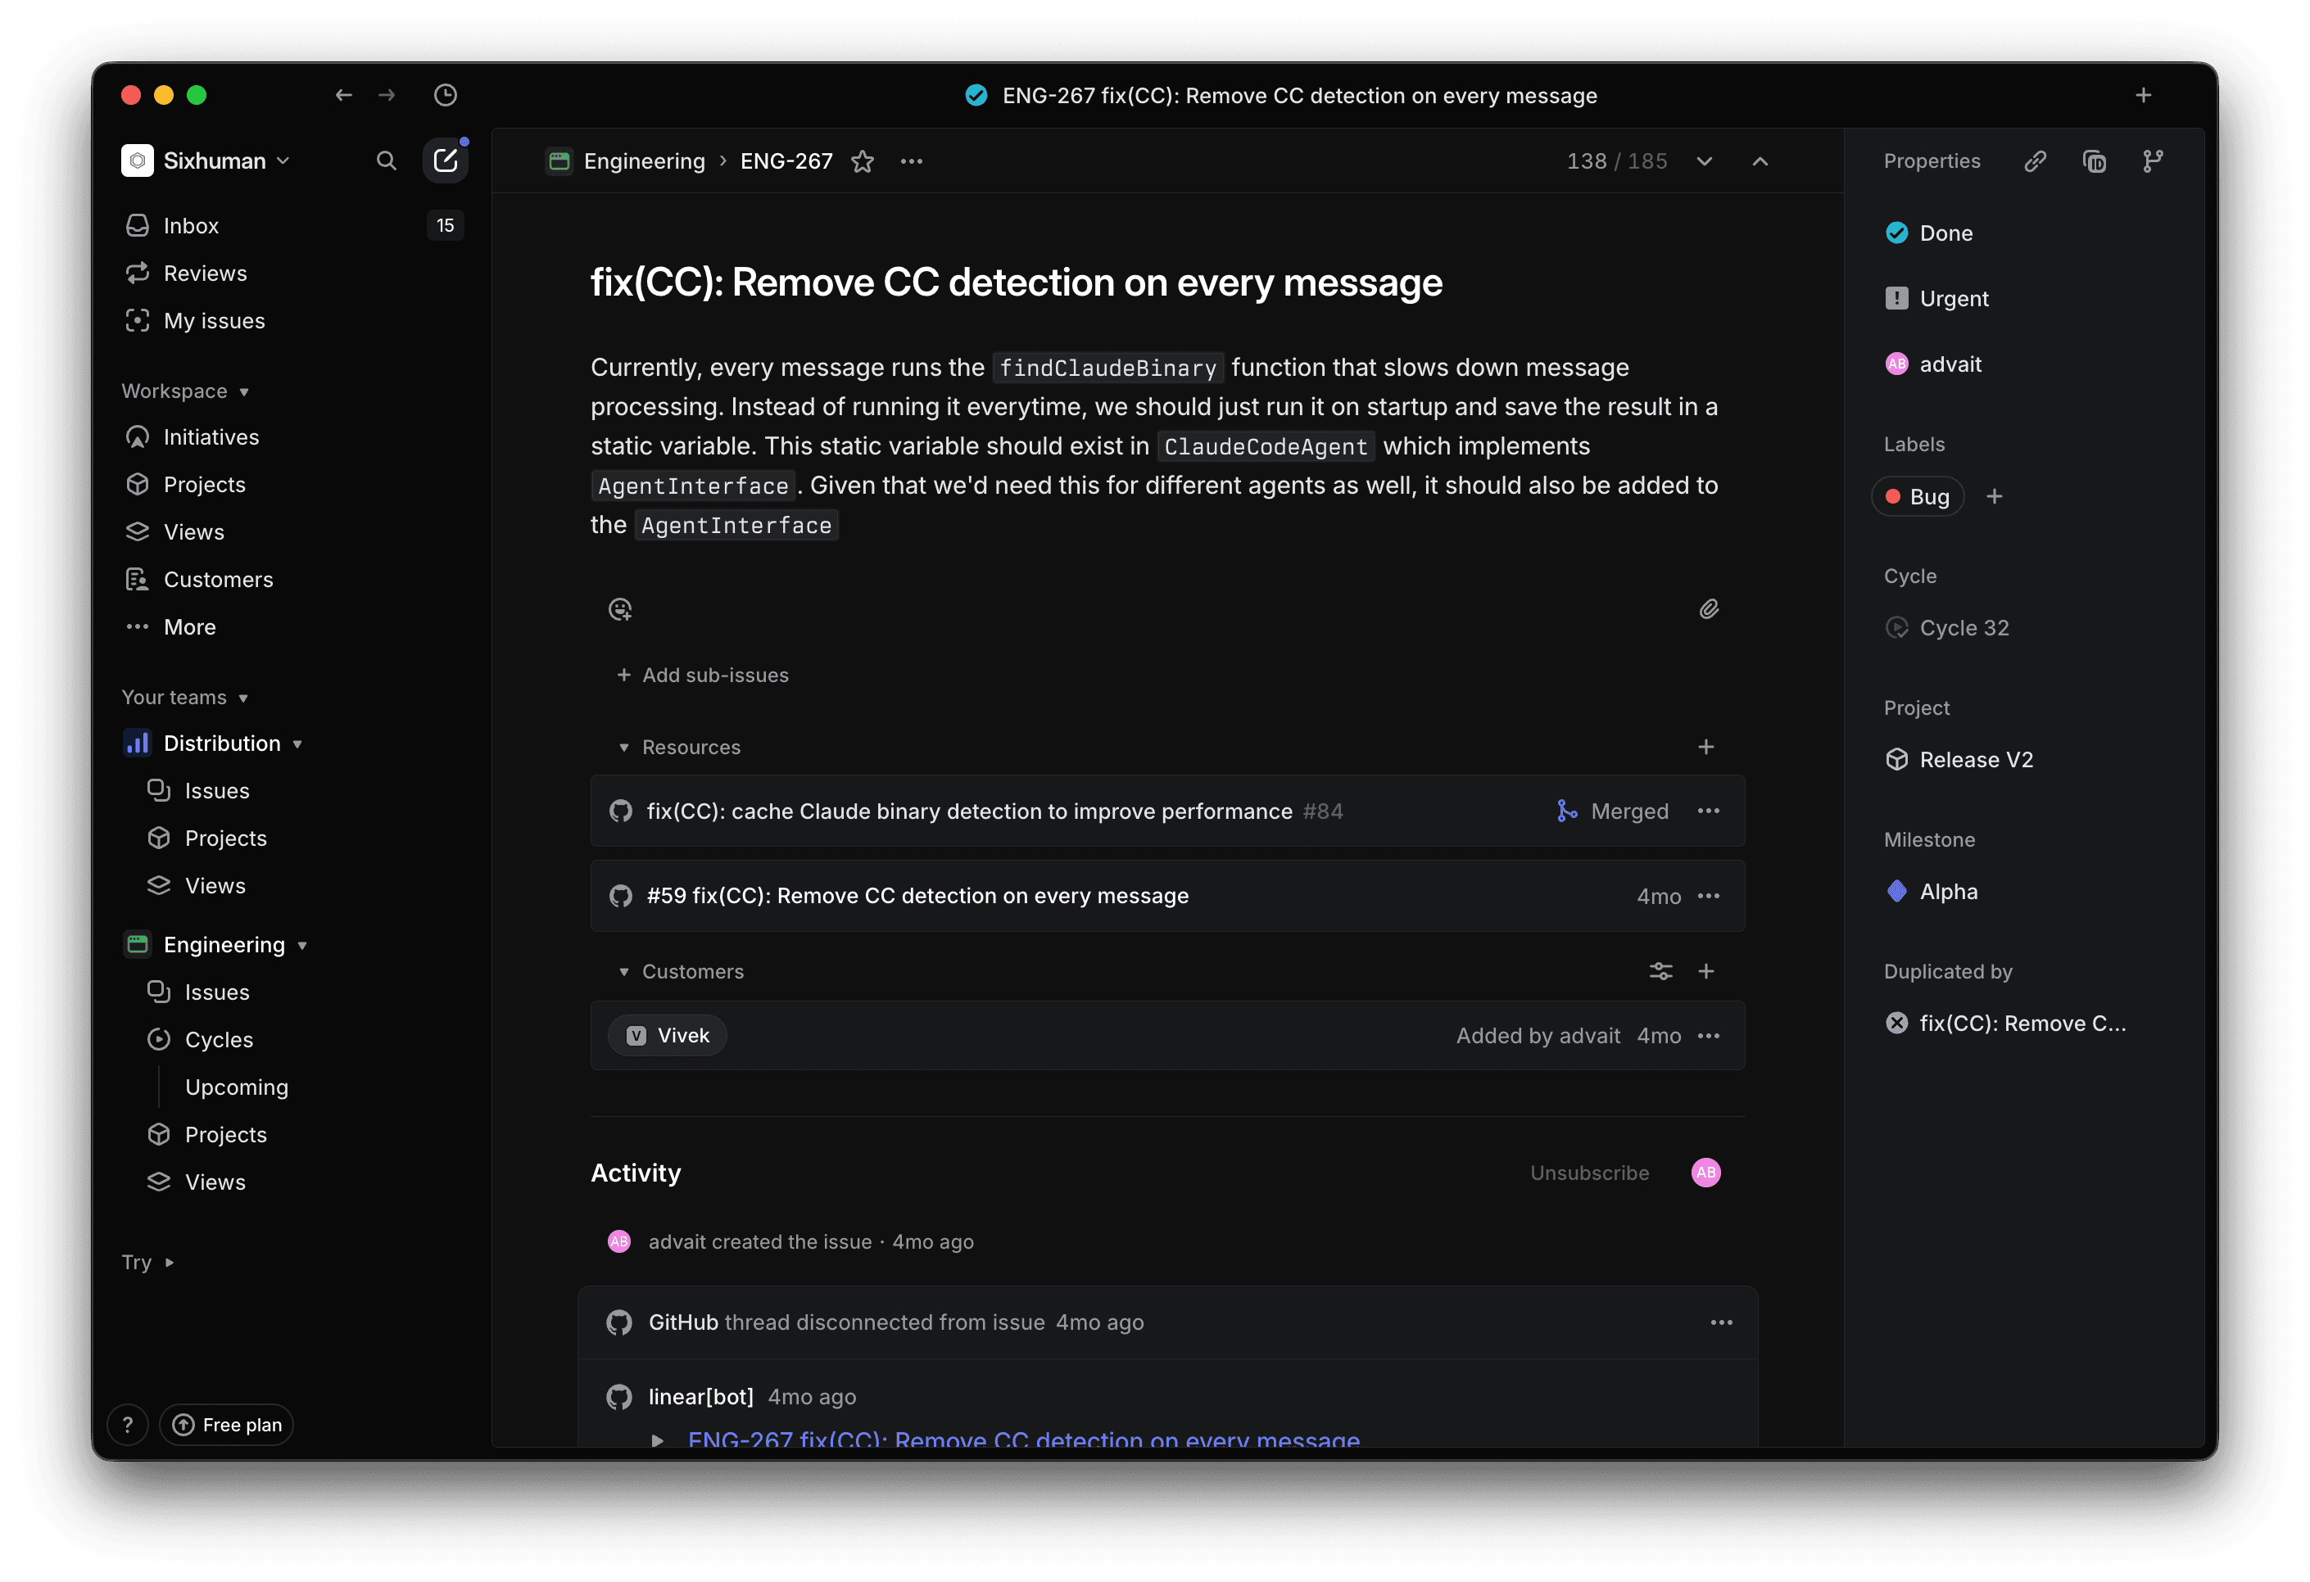Open Engineering breadcrumb link
This screenshot has height=1582, width=2310.
point(626,161)
